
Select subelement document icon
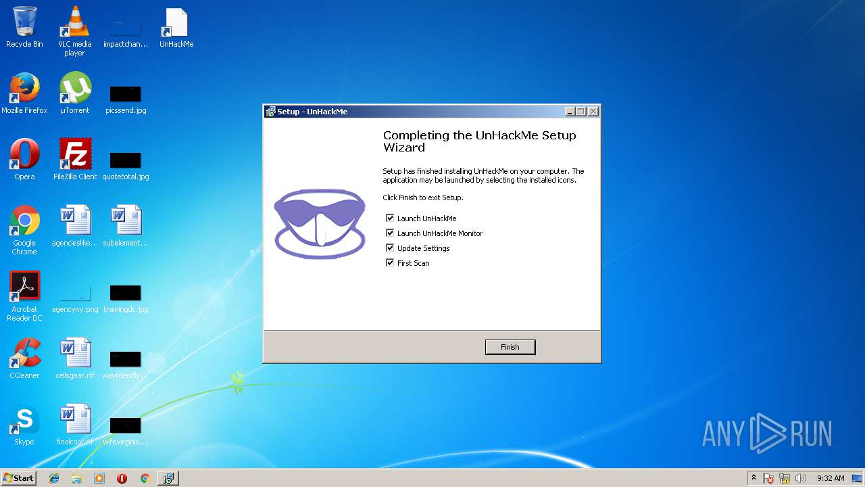tap(126, 226)
